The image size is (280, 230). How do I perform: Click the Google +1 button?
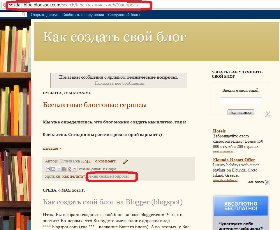coord(72,169)
